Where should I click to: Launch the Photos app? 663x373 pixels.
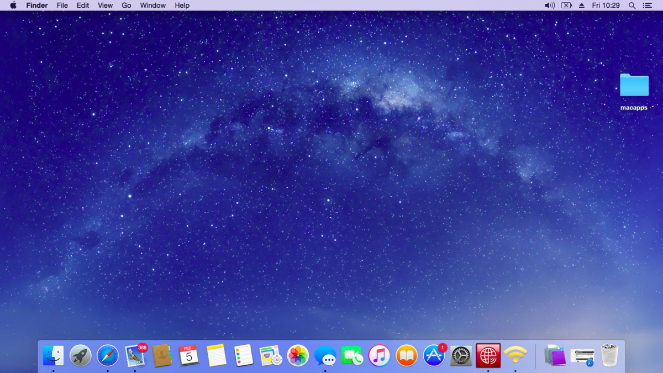[x=298, y=355]
